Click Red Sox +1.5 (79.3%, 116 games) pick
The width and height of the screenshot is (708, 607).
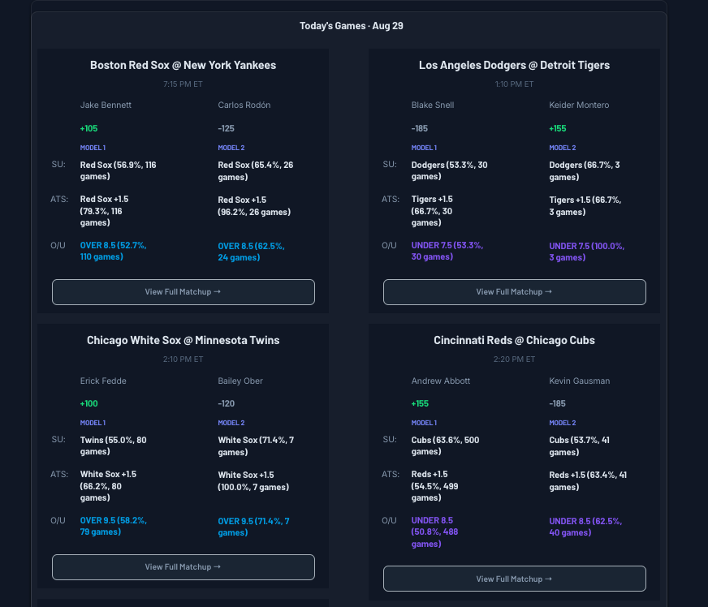coord(104,211)
